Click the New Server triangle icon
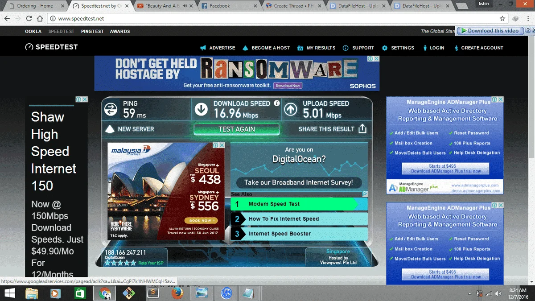Image resolution: width=535 pixels, height=301 pixels. (x=110, y=129)
